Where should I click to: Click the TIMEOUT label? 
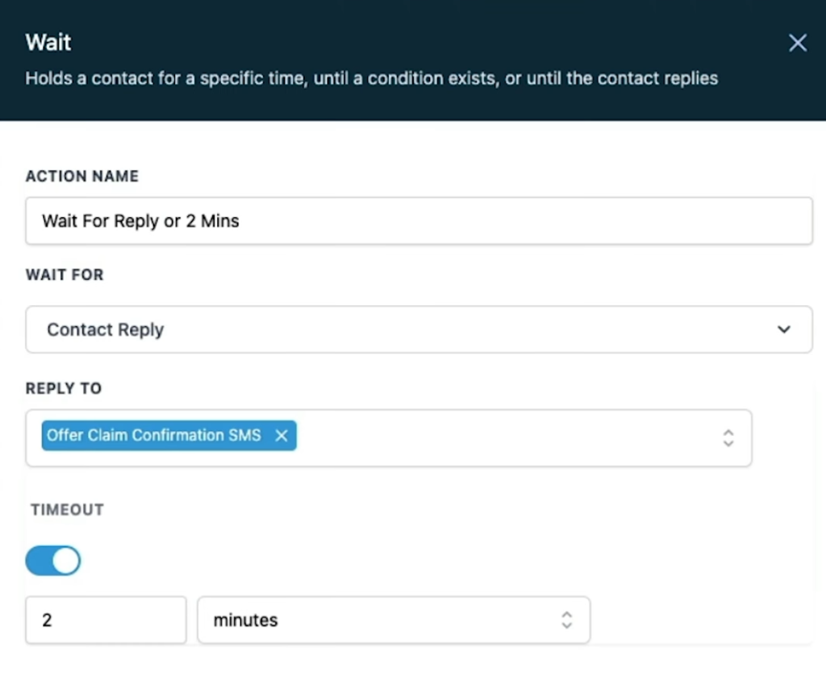point(67,509)
